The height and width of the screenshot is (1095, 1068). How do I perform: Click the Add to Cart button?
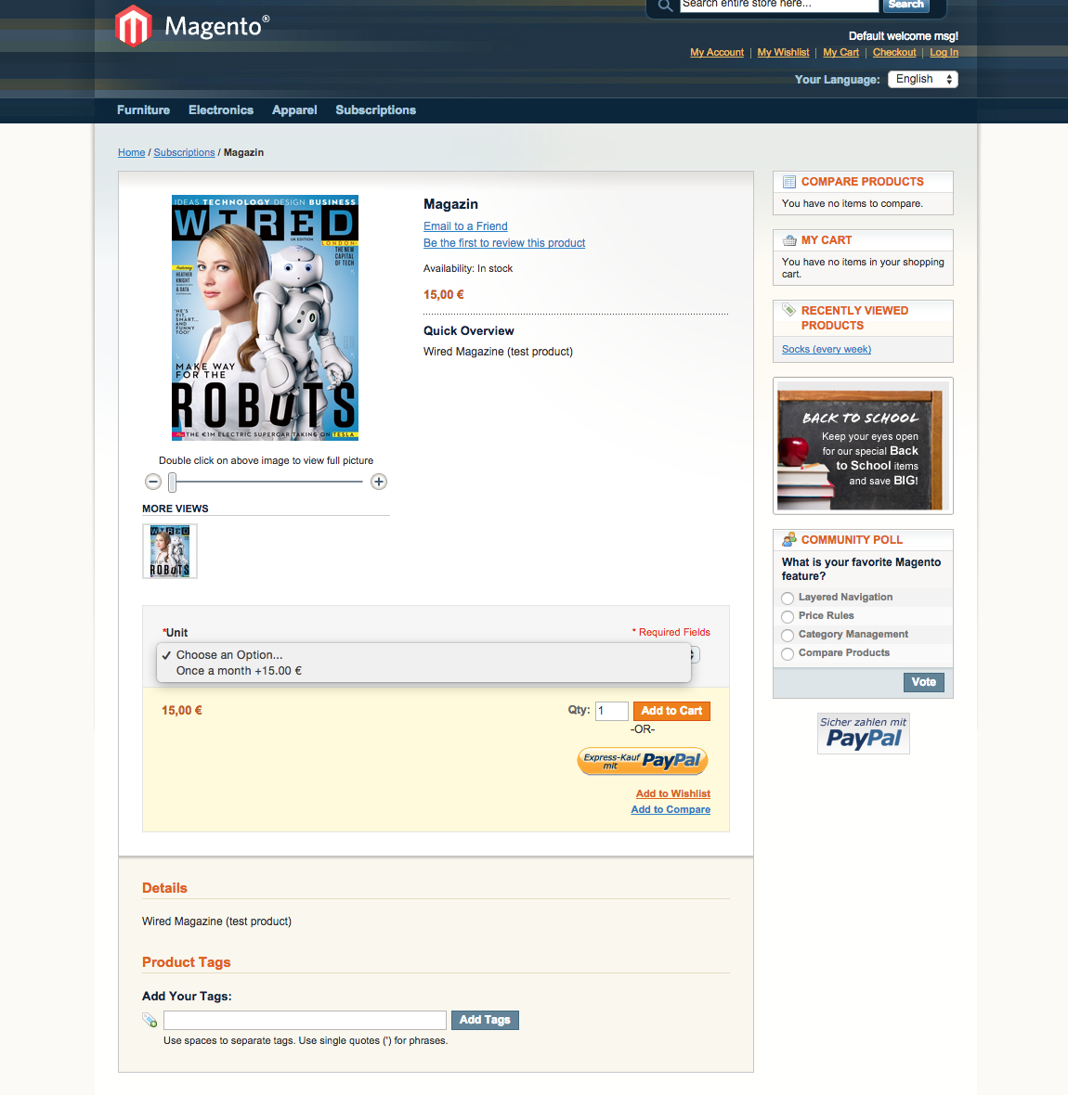[x=671, y=711]
